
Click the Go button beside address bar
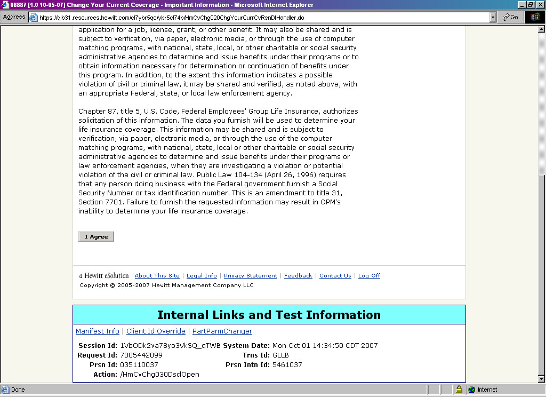[x=510, y=17]
